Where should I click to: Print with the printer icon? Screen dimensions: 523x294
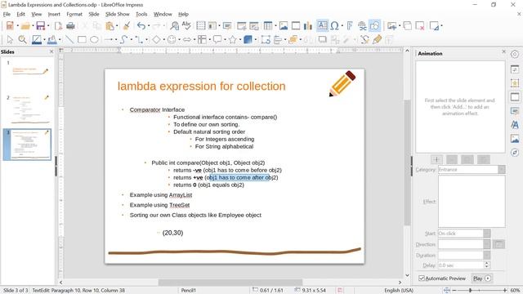pyautogui.click(x=70, y=25)
